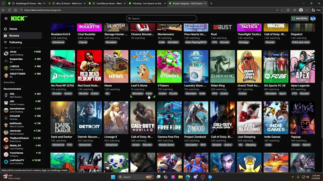Open Detroit: Become Human cover thumbnail
The height and width of the screenshot is (181, 323).
(89, 118)
